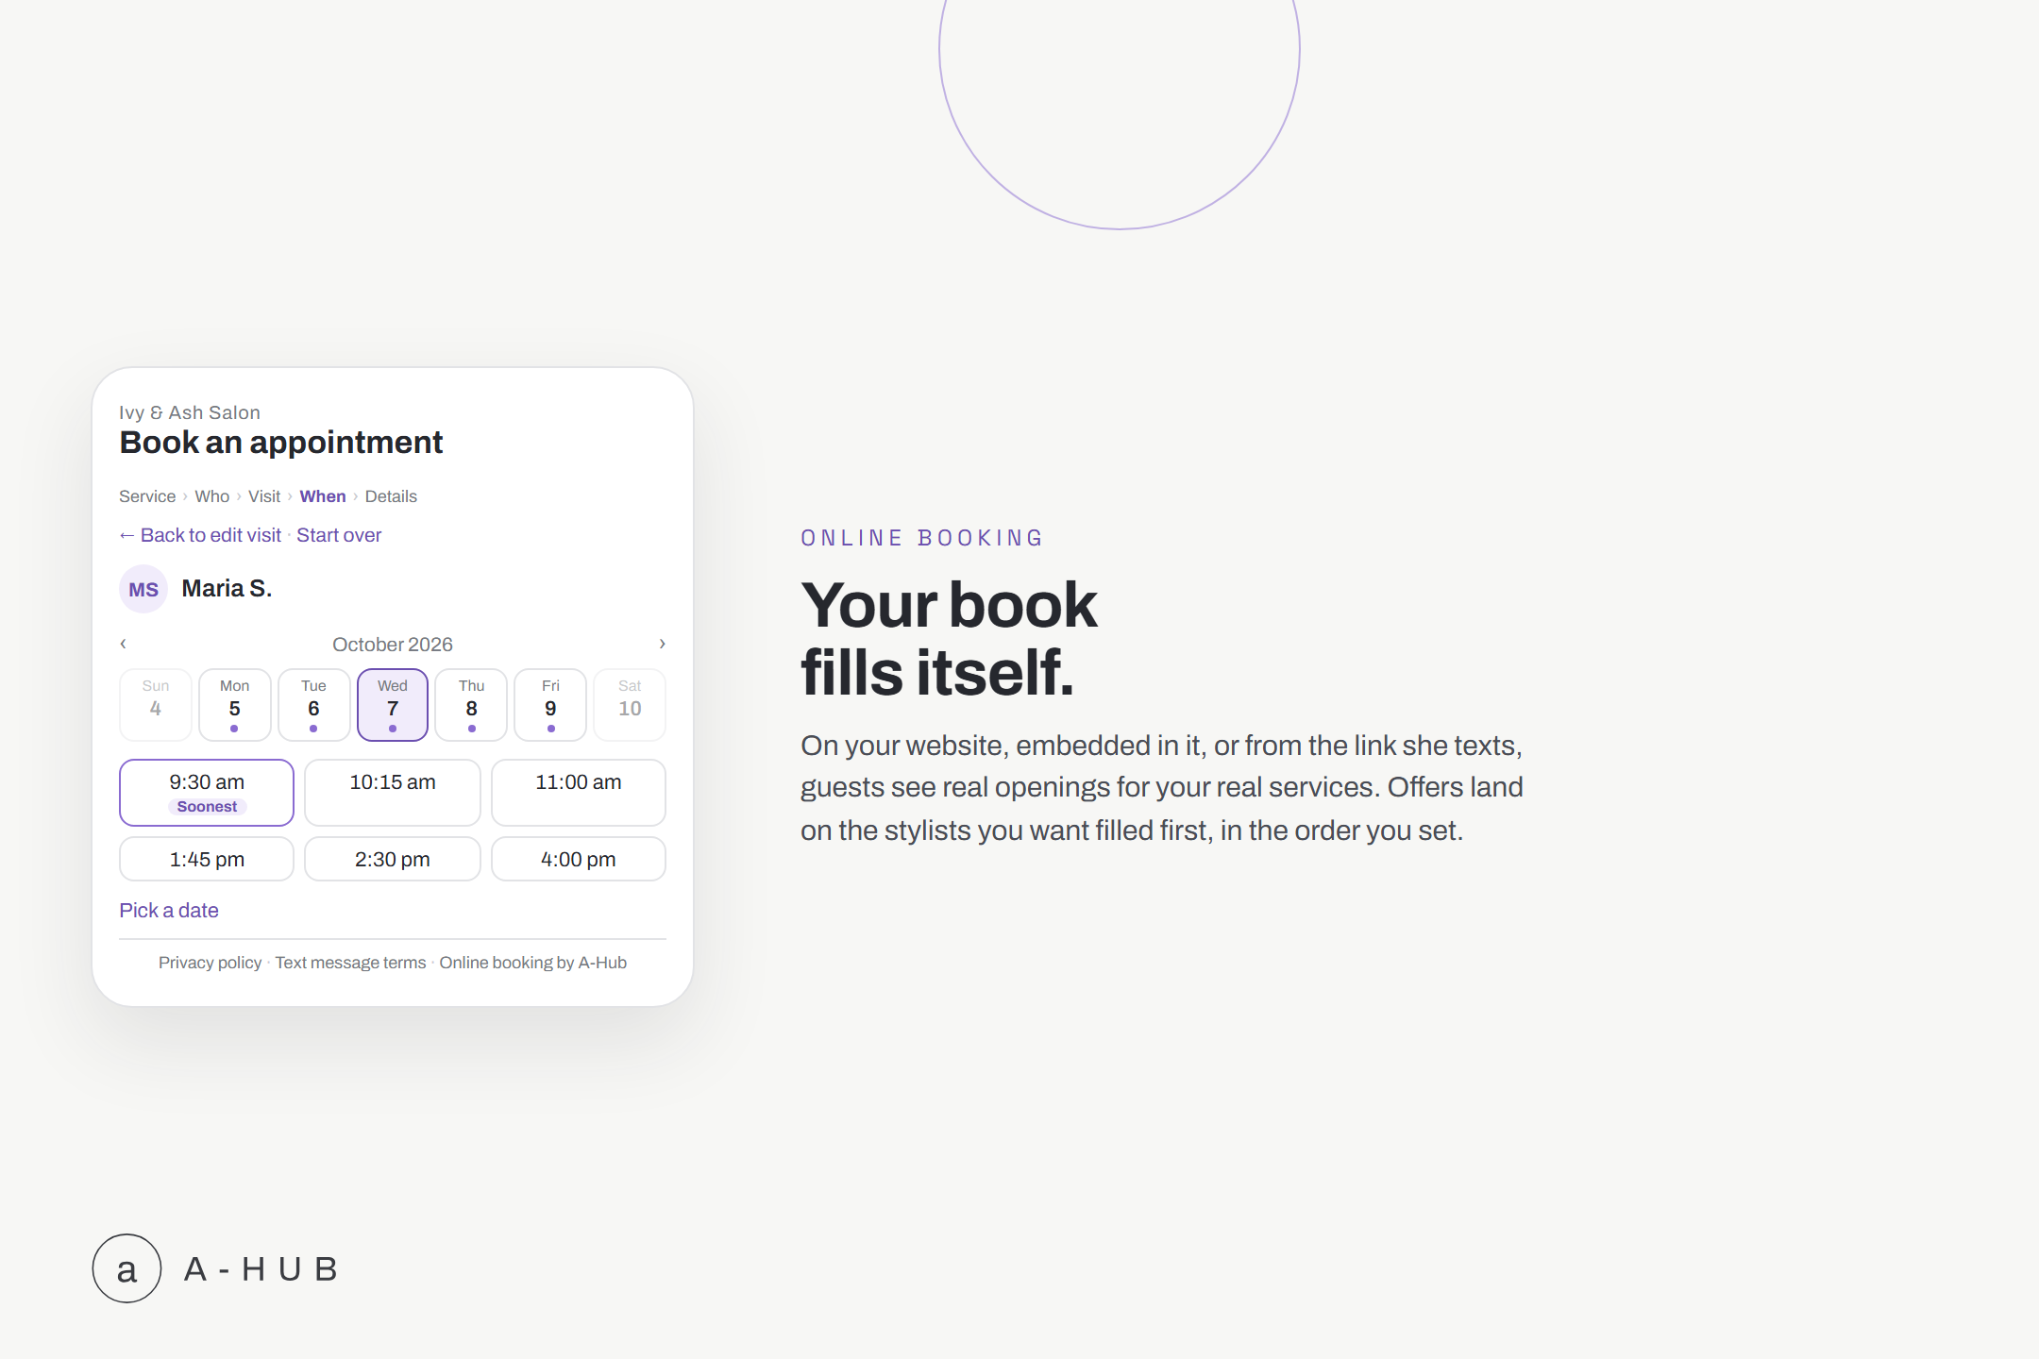Choose Tuesday 6 in the calendar
Image resolution: width=2039 pixels, height=1359 pixels.
(x=313, y=705)
